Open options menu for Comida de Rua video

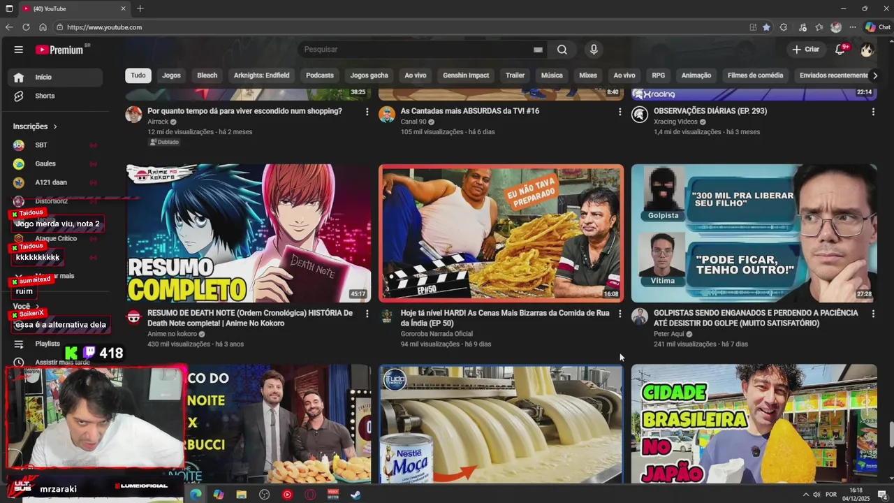click(620, 314)
